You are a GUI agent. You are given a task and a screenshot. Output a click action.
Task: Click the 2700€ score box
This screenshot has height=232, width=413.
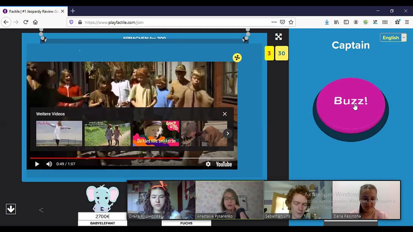coord(102,216)
